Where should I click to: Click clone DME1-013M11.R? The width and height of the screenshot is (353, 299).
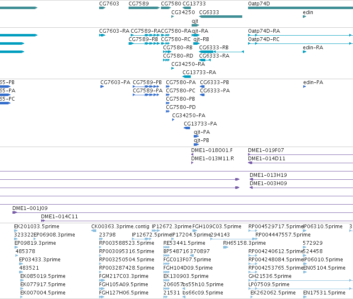[x=212, y=159]
